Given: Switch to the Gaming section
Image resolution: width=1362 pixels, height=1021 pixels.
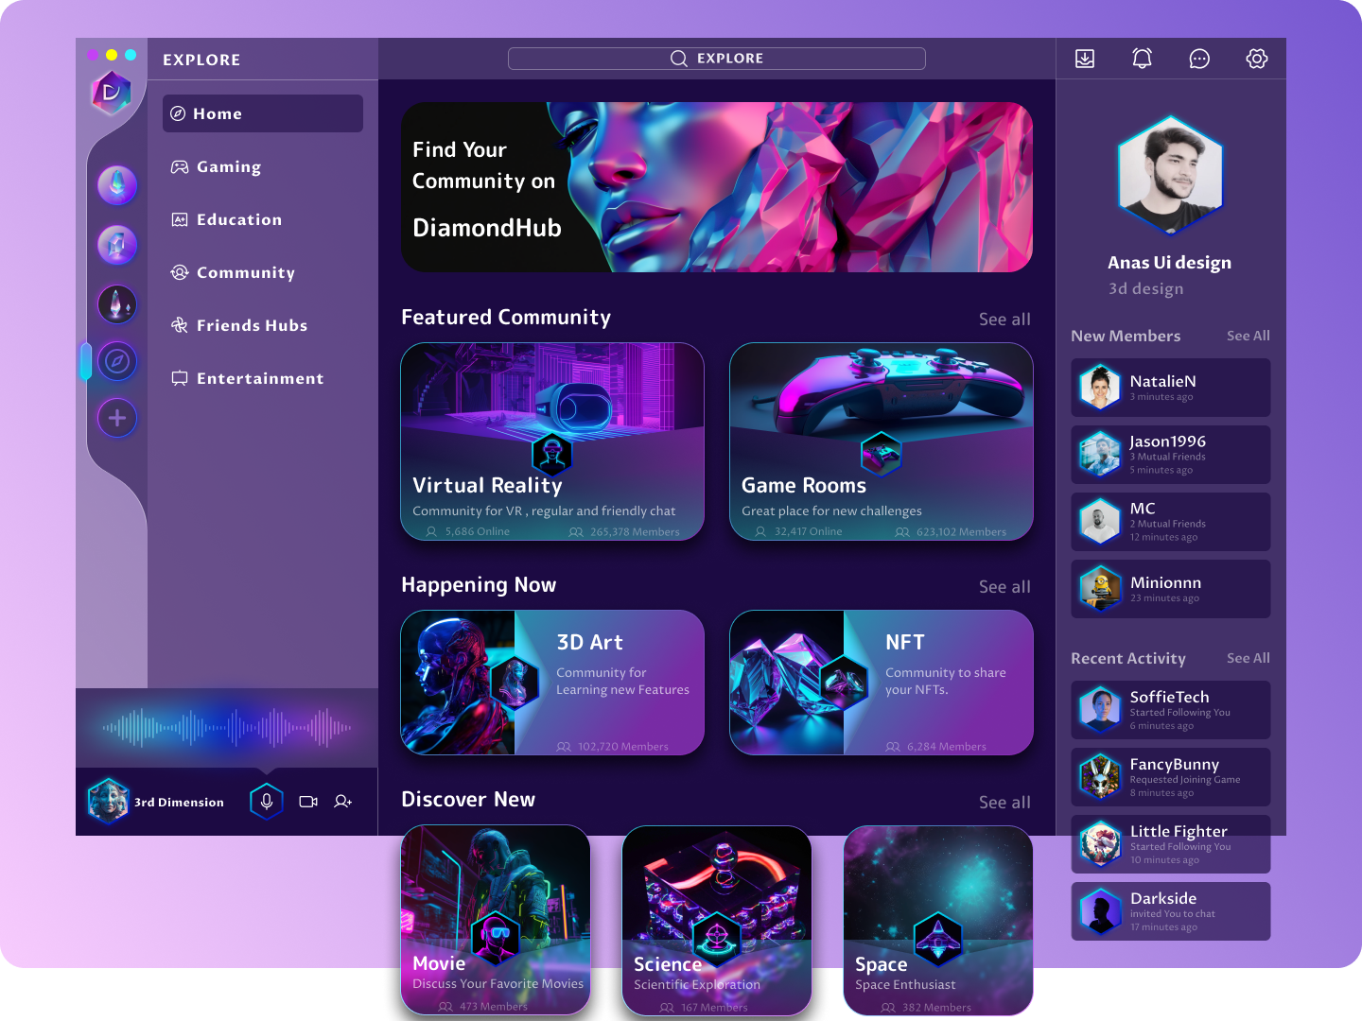Looking at the screenshot, I should point(228,166).
